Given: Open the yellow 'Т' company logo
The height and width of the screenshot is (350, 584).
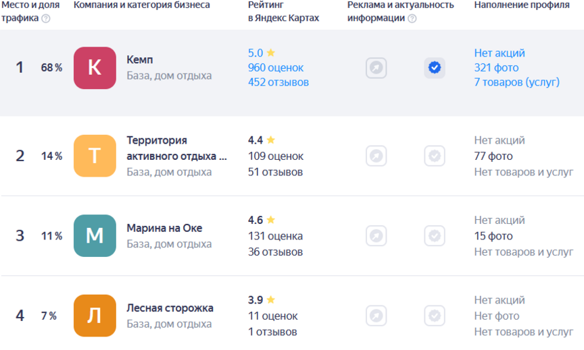Looking at the screenshot, I should [x=95, y=156].
